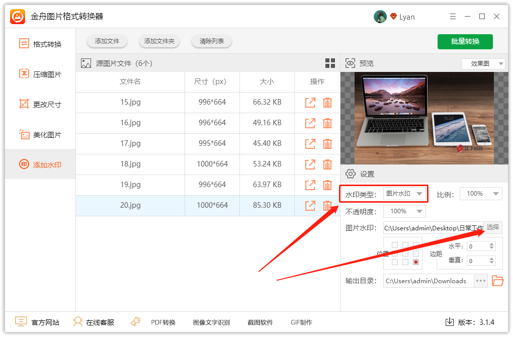Select bottom-center watermark position
The height and width of the screenshot is (337, 513).
point(405,262)
